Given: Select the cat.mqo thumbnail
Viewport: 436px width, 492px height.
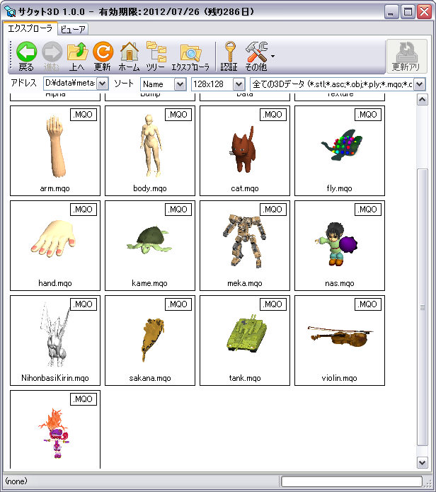Looking at the screenshot, I should [245, 151].
